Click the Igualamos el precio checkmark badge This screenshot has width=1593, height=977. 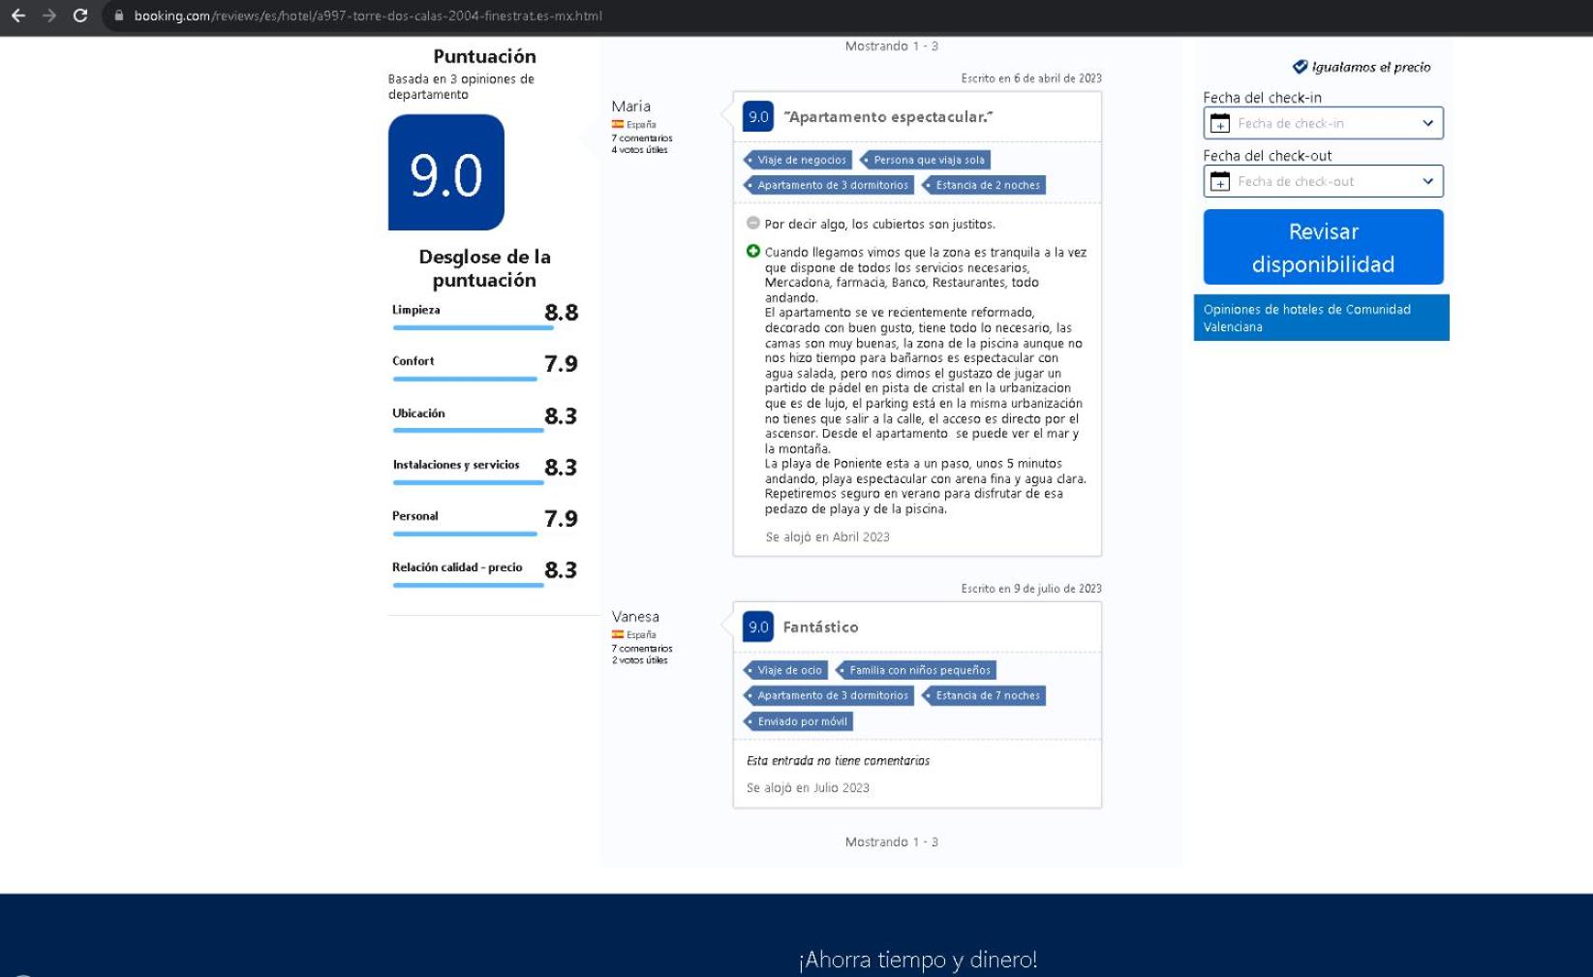(1300, 67)
